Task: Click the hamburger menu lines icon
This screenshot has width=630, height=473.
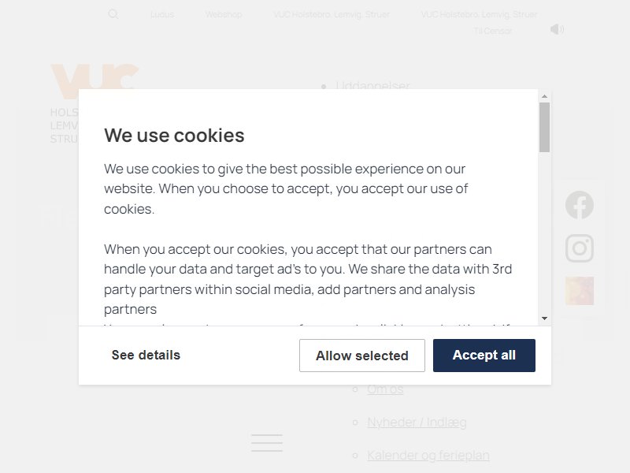Action: 267,443
